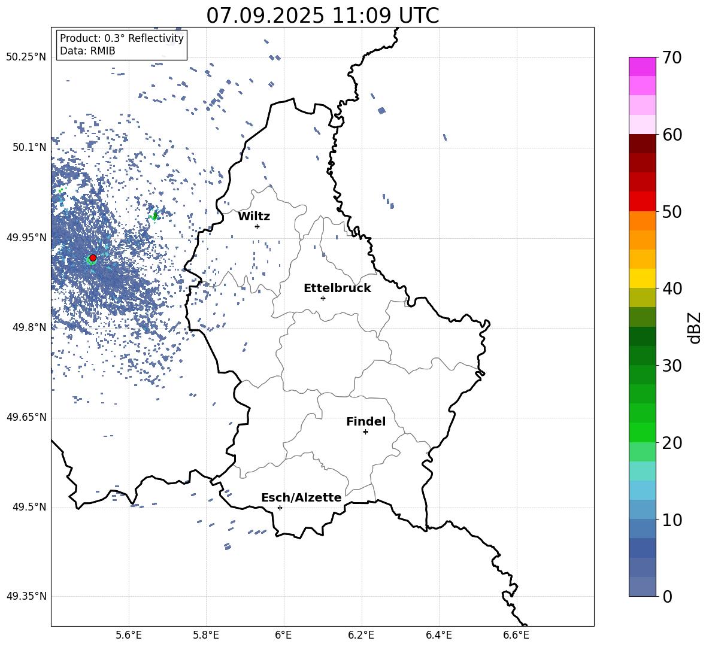Image resolution: width=709 pixels, height=647 pixels.
Task: Click the longitude label 6°E
Action: pos(283,635)
